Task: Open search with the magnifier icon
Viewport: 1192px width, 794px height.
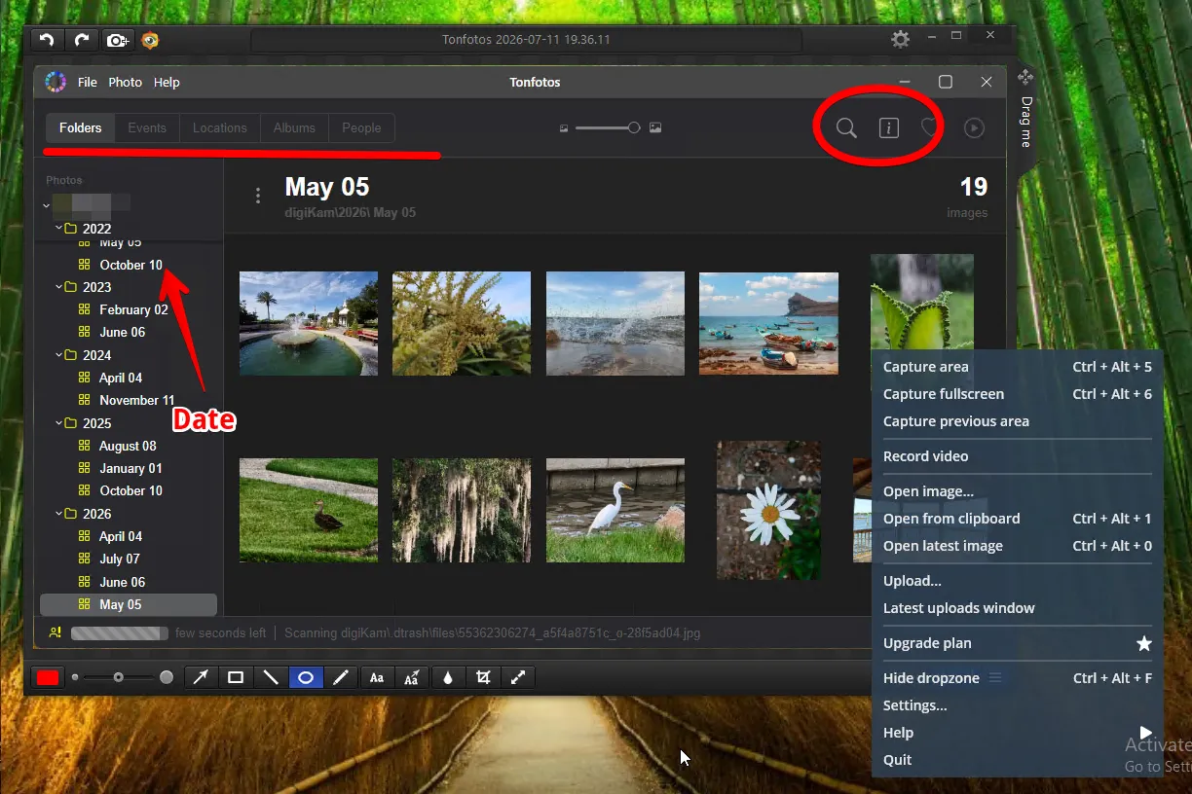Action: [x=846, y=127]
